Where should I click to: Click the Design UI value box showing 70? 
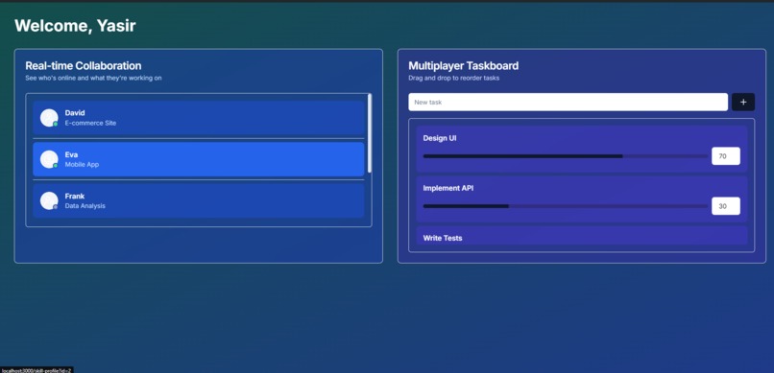726,156
